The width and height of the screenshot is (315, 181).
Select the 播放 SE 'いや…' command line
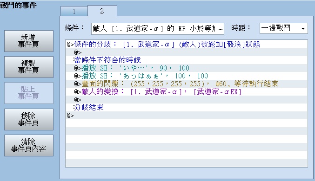pos(187,68)
